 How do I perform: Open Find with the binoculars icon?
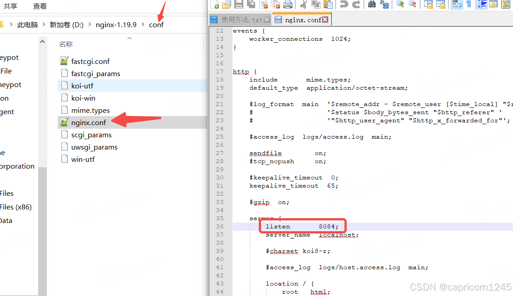[x=372, y=4]
